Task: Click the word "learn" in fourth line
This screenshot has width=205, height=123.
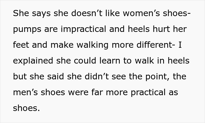Action: (110, 61)
